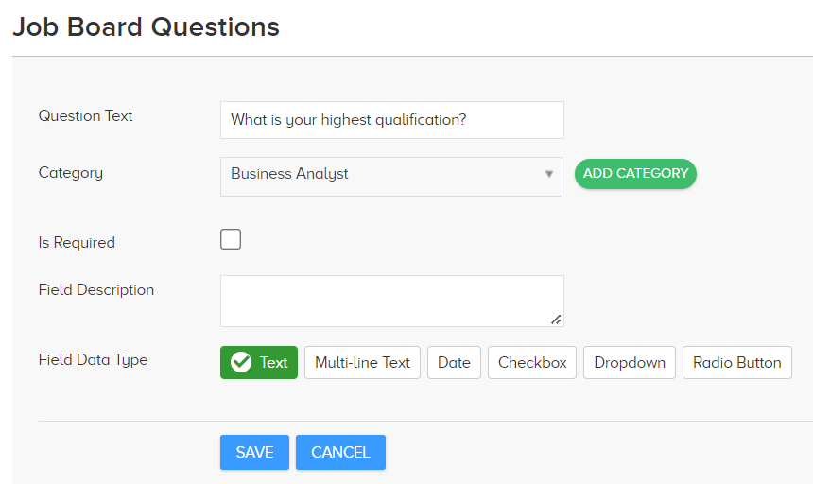Pick the Date field data type
The width and height of the screenshot is (813, 484).
(x=454, y=363)
